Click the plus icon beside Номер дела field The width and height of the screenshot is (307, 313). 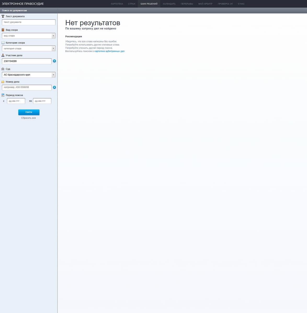click(x=54, y=87)
